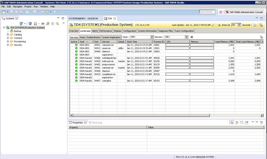Switch to SYSTEMDB@MDC - UKLEIDON editor tab
Viewport: 267px width, 159px height.
click(83, 18)
